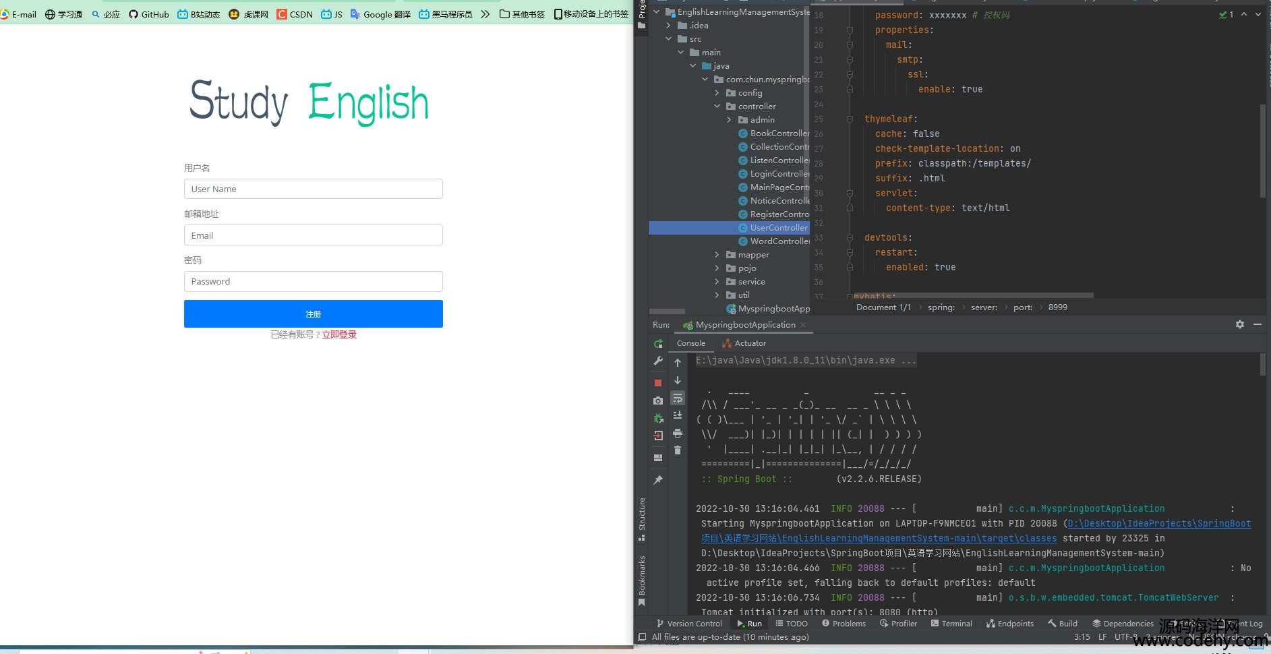Expand the mapper package
Screen dimensions: 1271x654
point(717,255)
